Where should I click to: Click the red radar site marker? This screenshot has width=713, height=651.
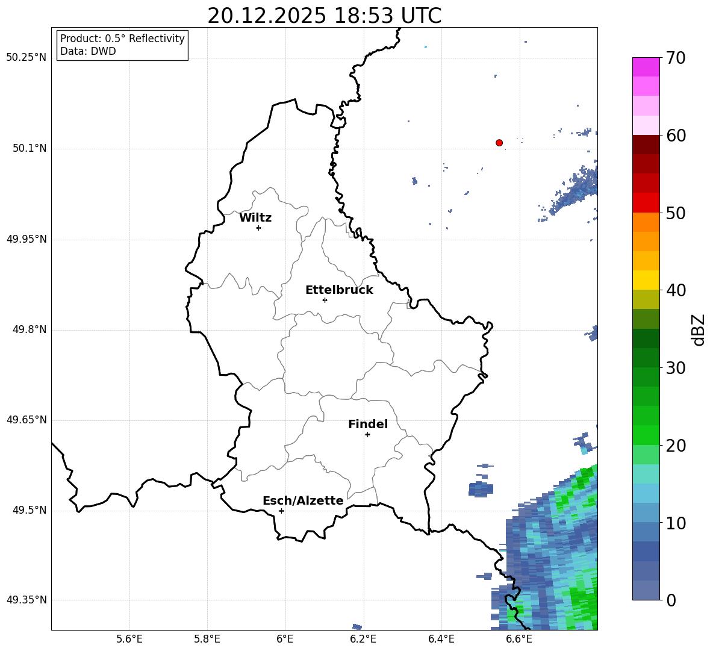click(499, 143)
